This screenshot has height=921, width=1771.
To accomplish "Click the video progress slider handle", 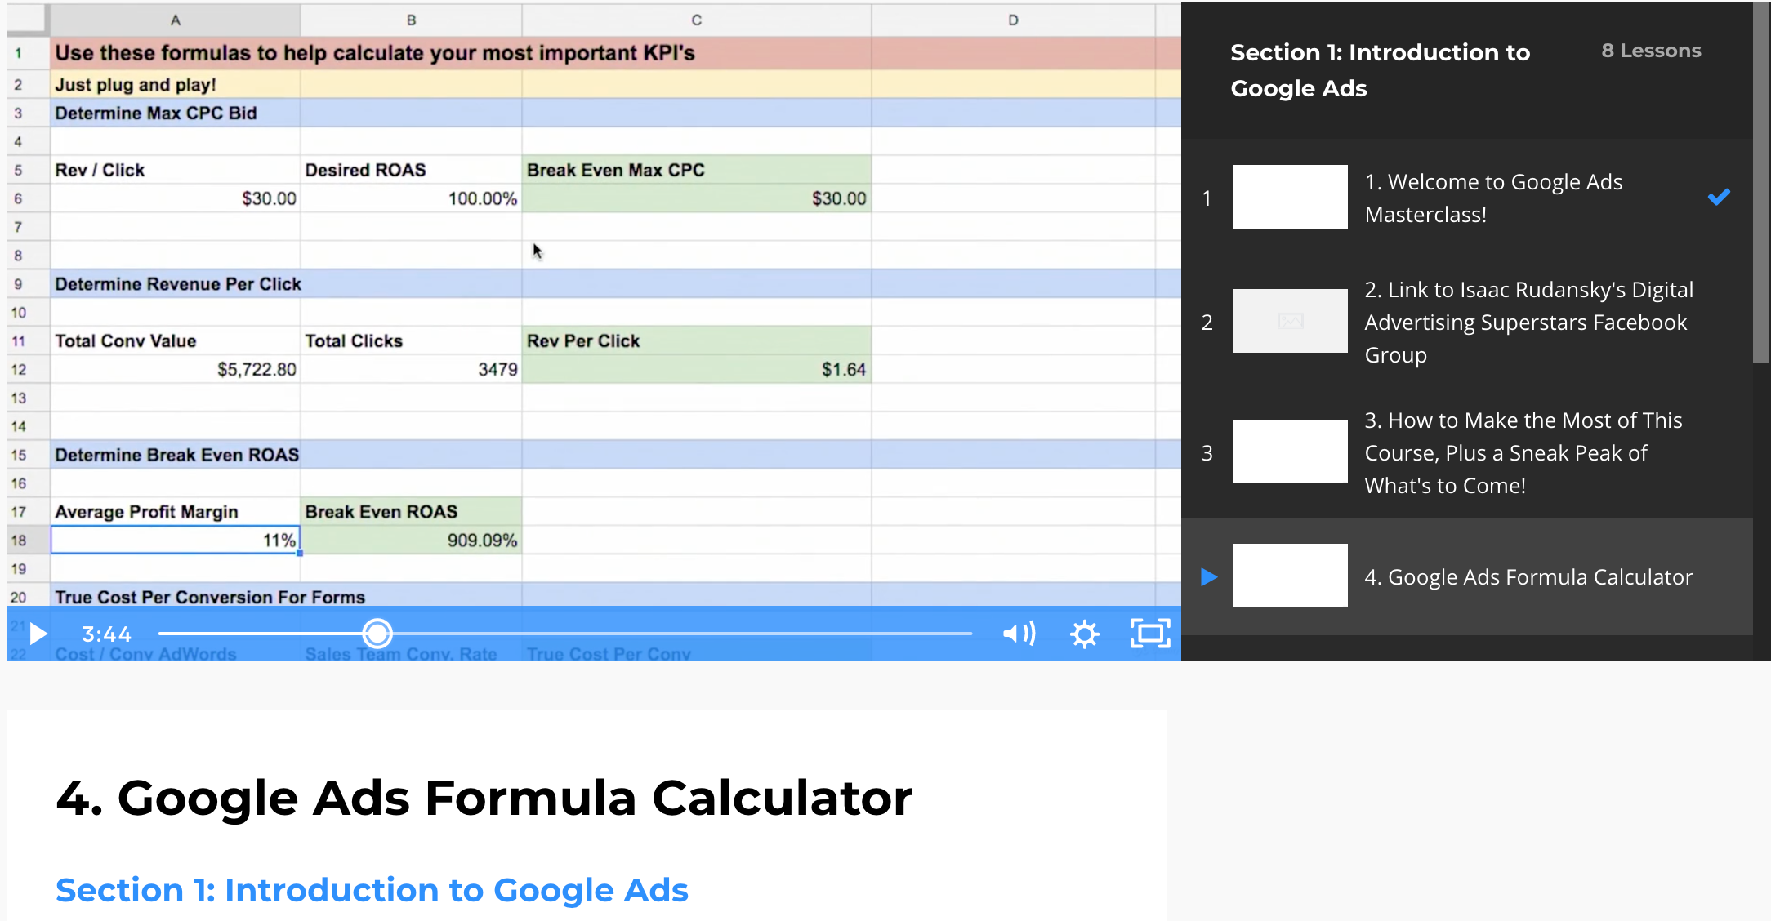I will [377, 634].
